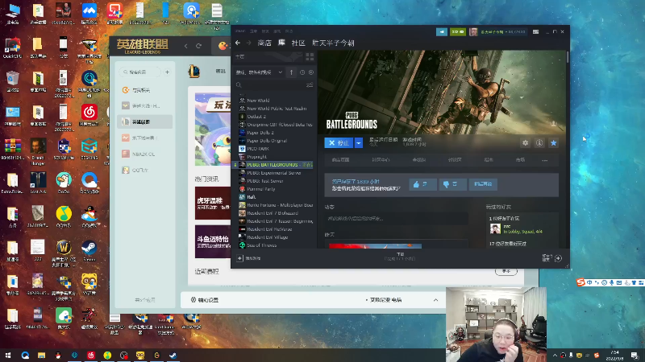645x362 pixels.
Task: Select Resident Evil Re:Verse entry
Action: [x=269, y=229]
